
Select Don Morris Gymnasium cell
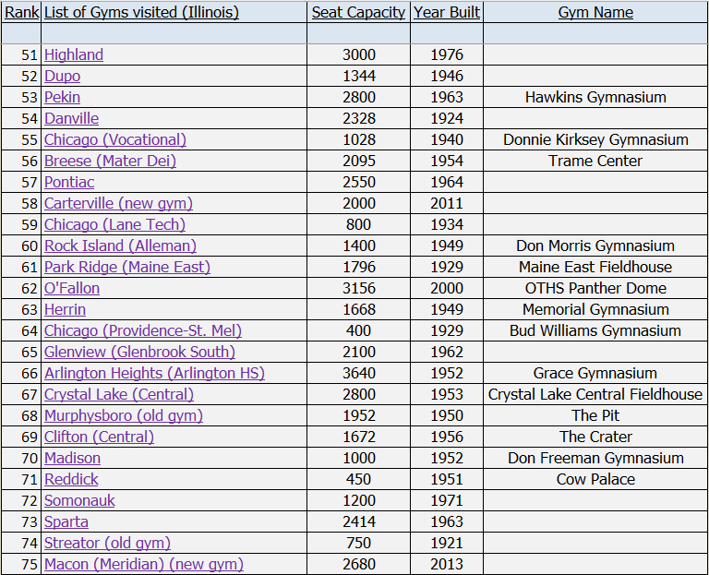[x=595, y=246]
